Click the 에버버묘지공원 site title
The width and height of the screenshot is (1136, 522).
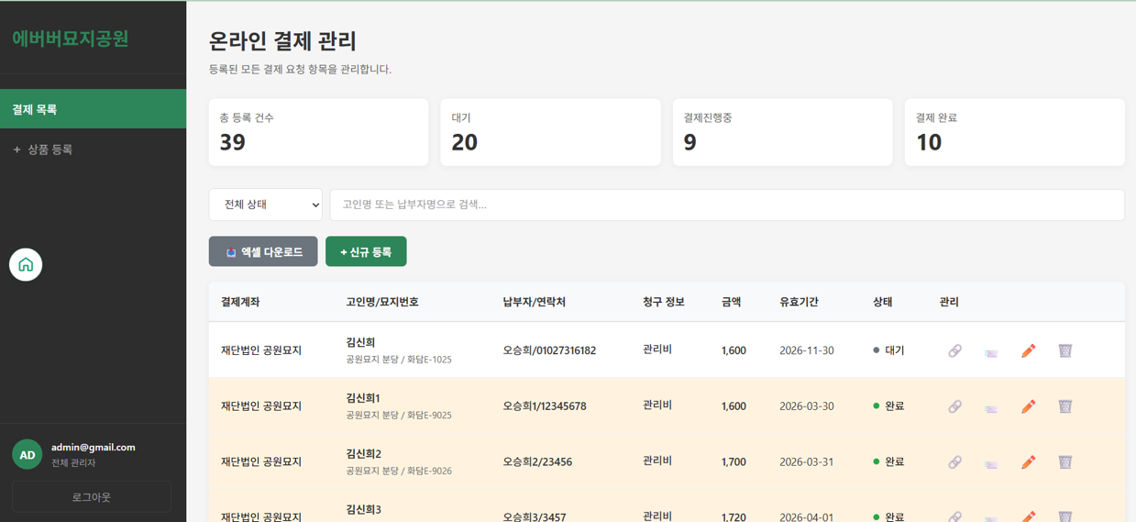71,39
